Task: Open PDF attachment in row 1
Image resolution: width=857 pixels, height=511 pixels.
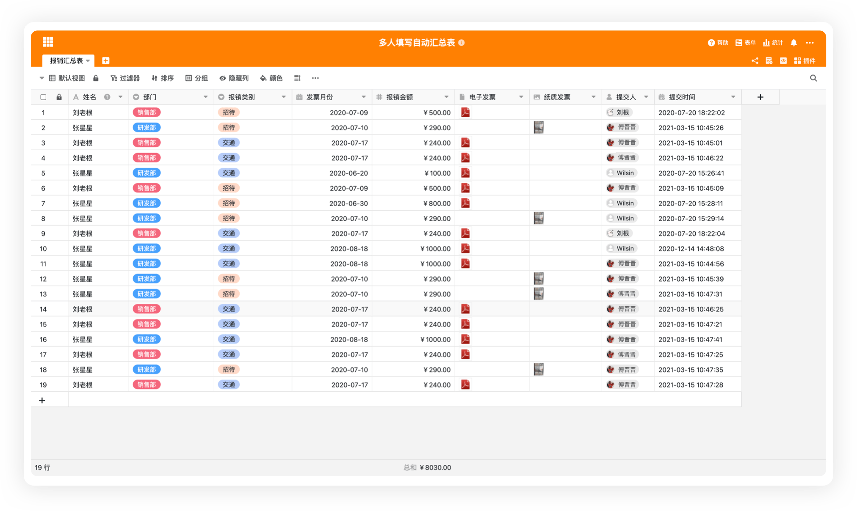Action: coord(465,113)
